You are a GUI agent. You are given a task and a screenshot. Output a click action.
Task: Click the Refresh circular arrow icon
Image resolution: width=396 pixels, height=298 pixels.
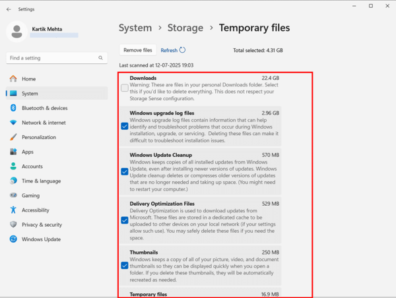[x=182, y=50]
